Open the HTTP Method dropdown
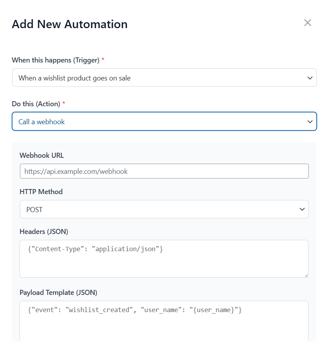The width and height of the screenshot is (328, 341). coord(164,209)
